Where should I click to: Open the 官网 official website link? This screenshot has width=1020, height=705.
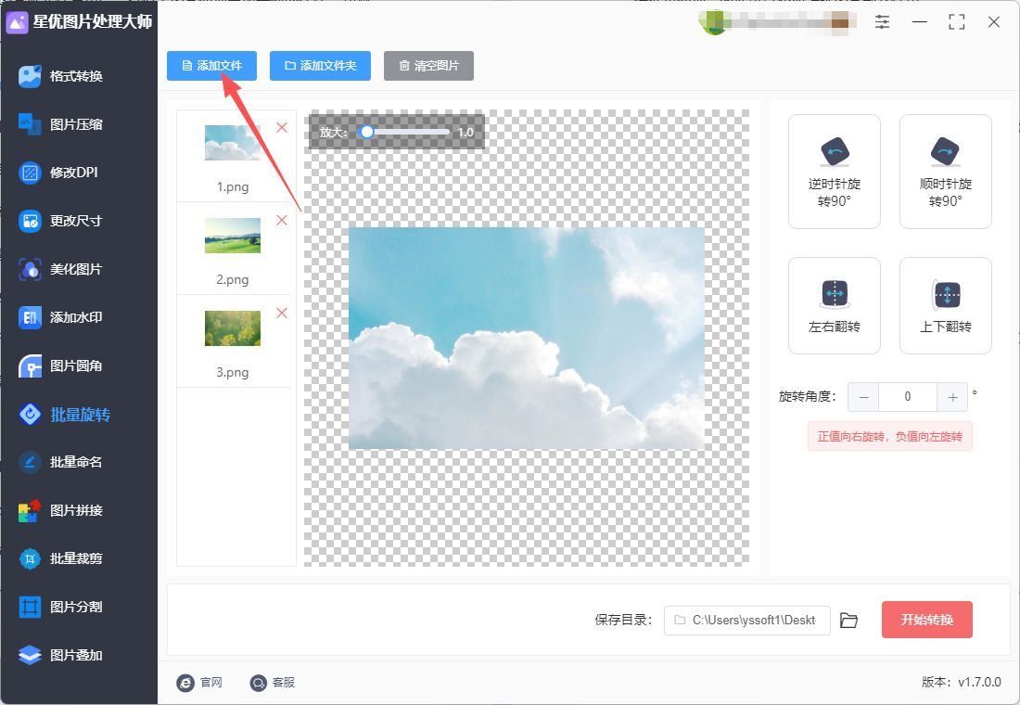coord(199,682)
